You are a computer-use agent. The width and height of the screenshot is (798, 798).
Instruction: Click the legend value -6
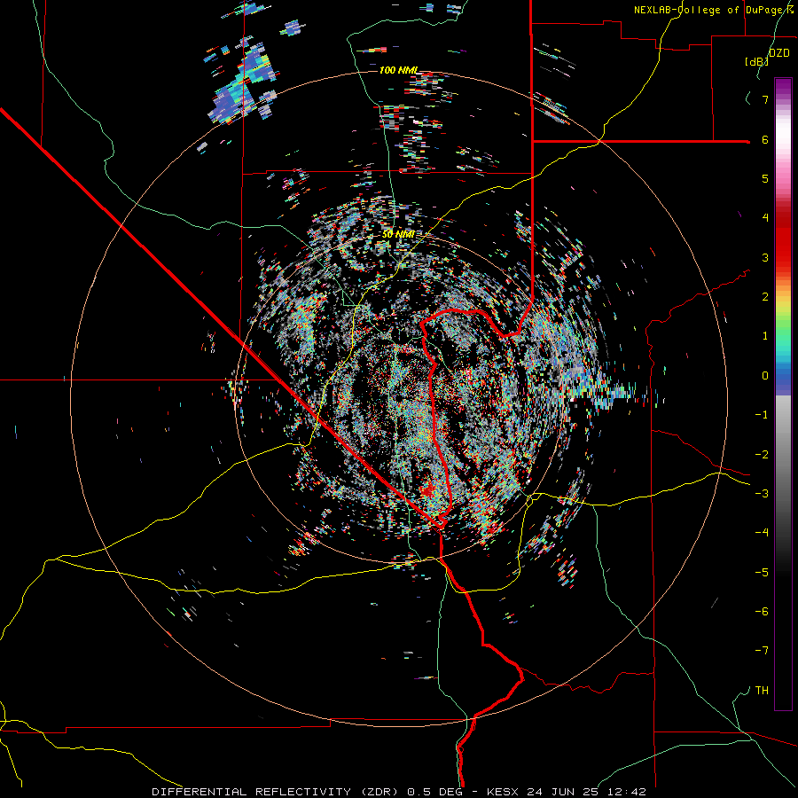(762, 611)
